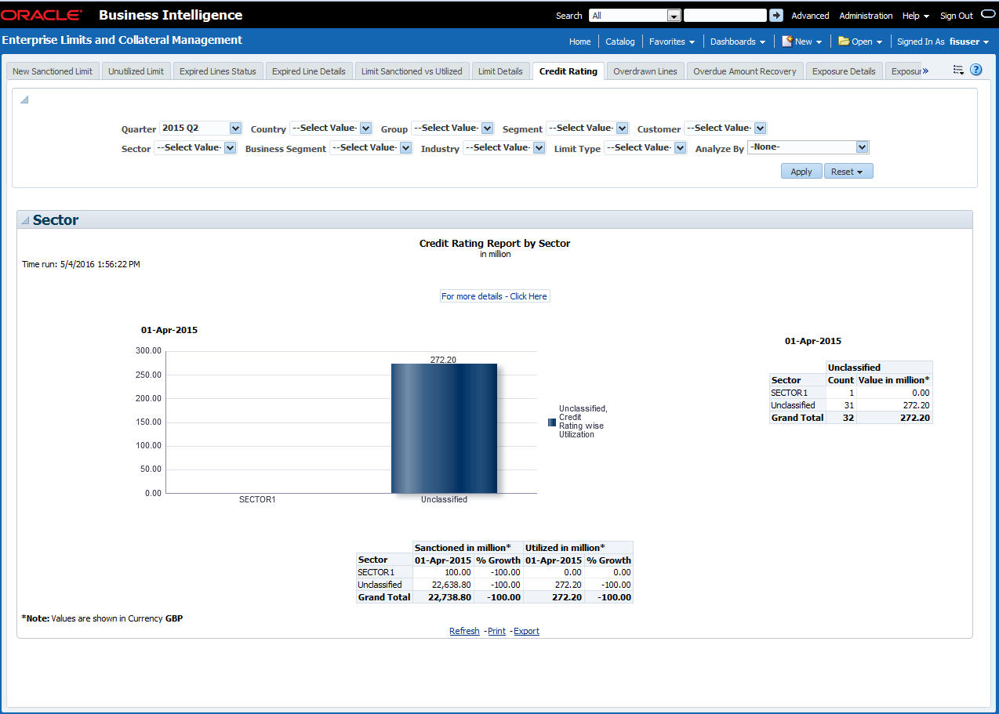This screenshot has width=999, height=714.
Task: Click the Time run timestamp text
Action: [81, 264]
